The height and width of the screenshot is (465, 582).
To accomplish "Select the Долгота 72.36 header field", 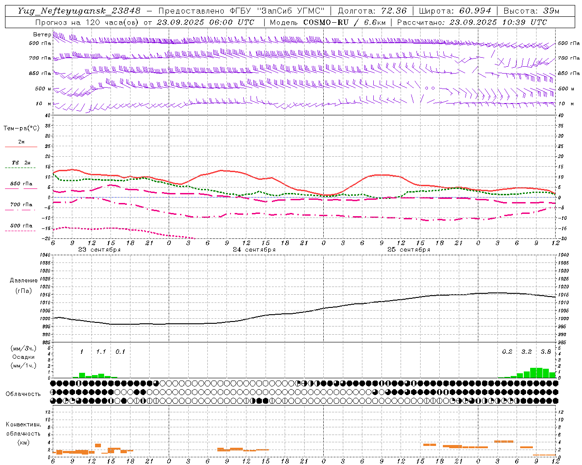I will point(372,11).
